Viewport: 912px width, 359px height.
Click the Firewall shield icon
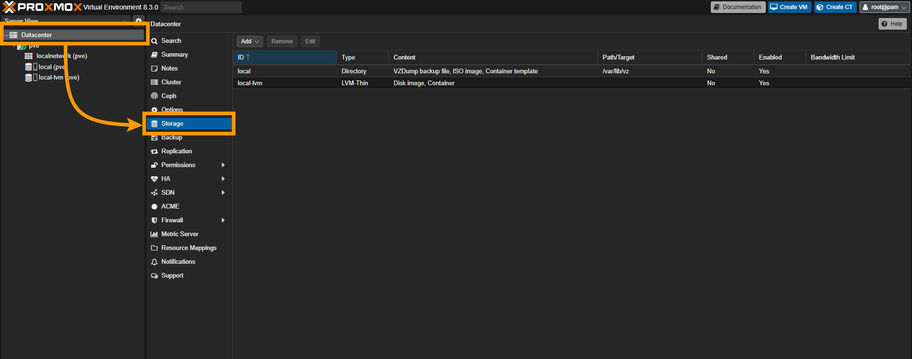tap(154, 220)
